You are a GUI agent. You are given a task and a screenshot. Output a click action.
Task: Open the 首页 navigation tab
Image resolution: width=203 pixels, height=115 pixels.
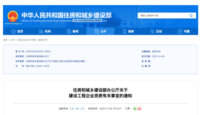(x=17, y=31)
